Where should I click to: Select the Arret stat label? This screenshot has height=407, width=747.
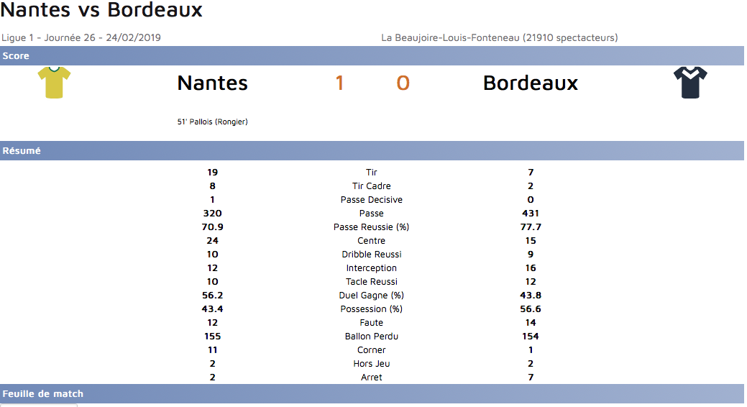tap(371, 378)
